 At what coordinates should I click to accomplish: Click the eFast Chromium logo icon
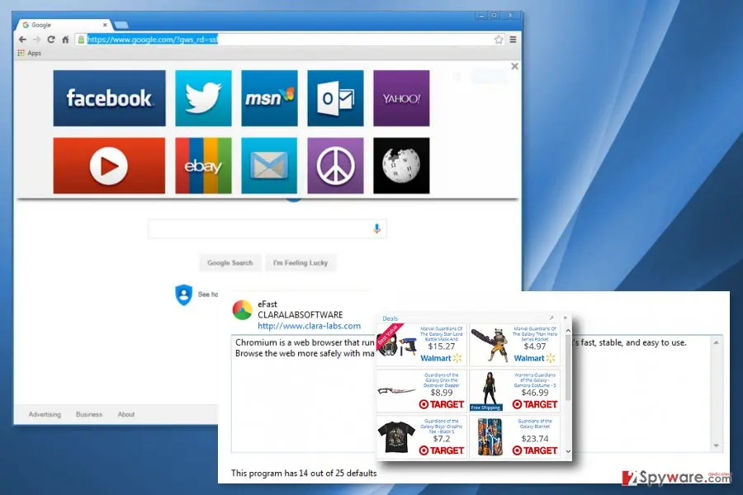tap(242, 310)
